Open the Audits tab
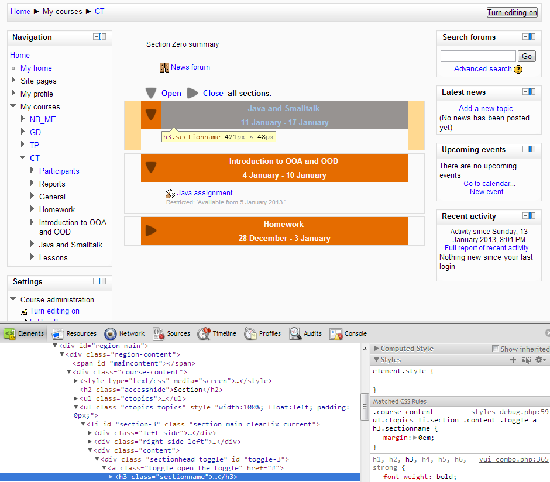Screen dimensions: 550x482 tap(305, 333)
